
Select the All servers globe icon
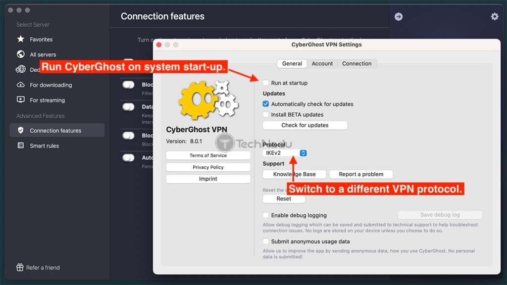pos(21,54)
